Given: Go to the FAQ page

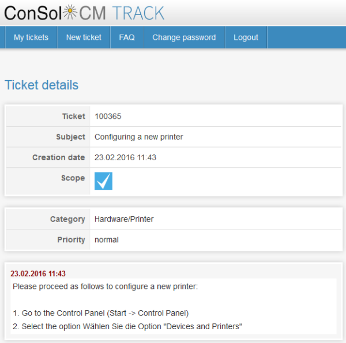Looking at the screenshot, I should point(127,37).
